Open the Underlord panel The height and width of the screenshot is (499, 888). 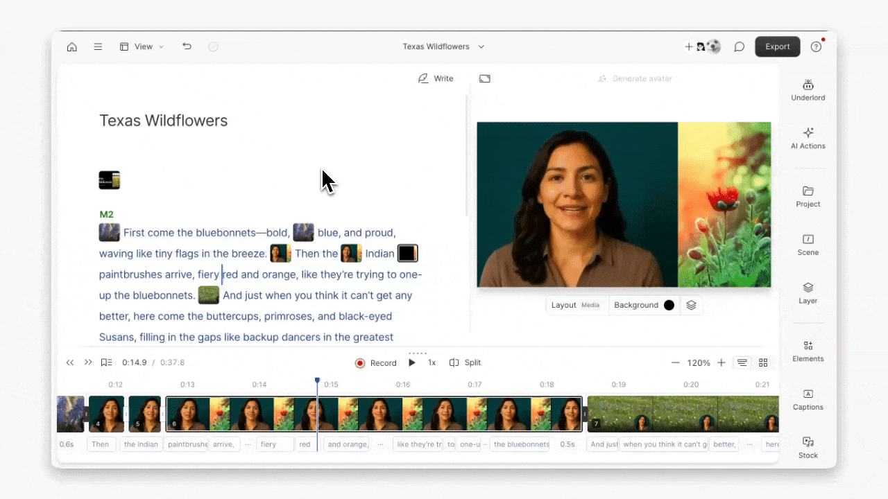coord(808,90)
